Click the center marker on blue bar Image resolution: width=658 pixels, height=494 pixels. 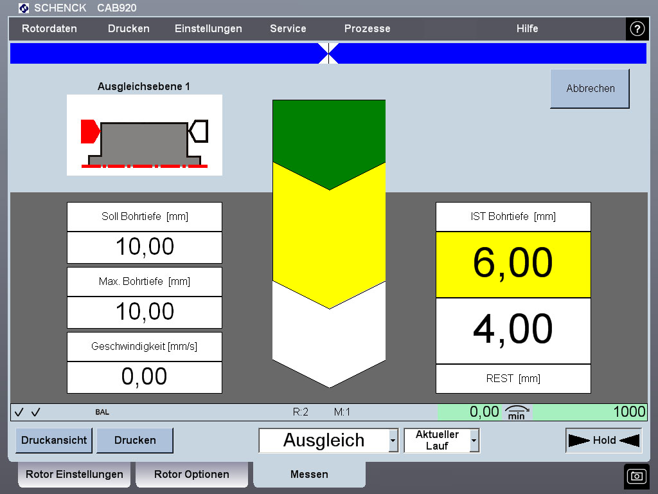pyautogui.click(x=328, y=53)
